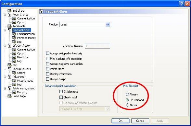Enable Unique Swipe checkbox
This screenshot has height=126, width=191.
click(x=48, y=79)
